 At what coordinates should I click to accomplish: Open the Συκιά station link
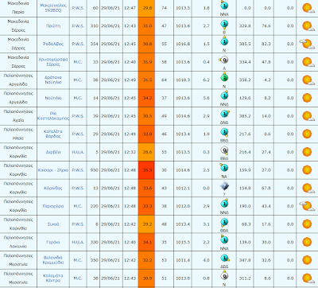[x=53, y=224]
